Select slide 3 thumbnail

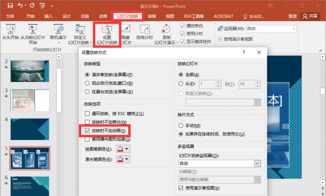point(30,100)
